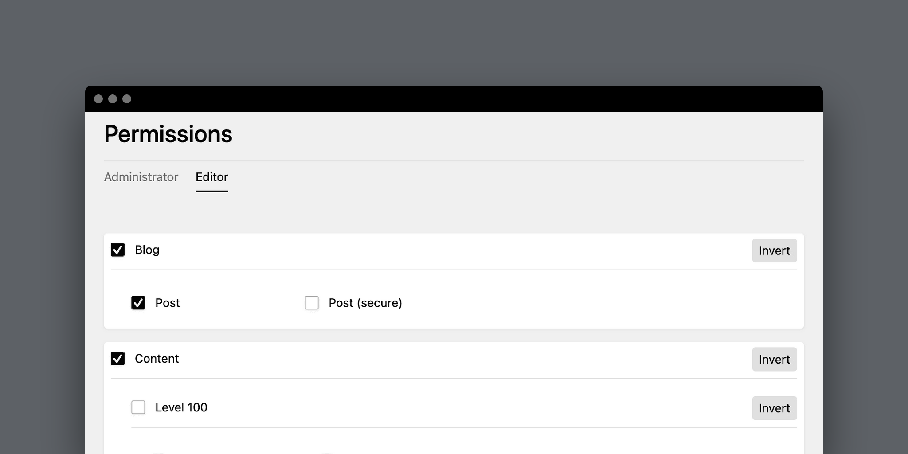908x454 pixels.
Task: Click Invert button for the Content section
Action: [x=774, y=360]
